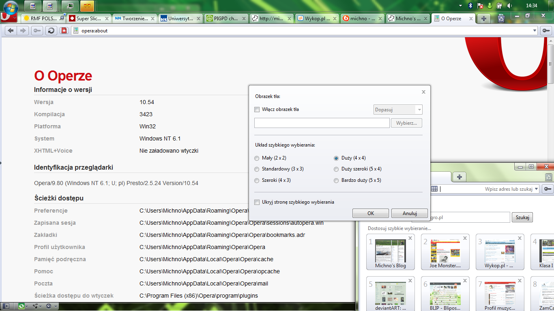Open the Opera Turbo dropdown arrow
This screenshot has width=554, height=311.
click(56, 307)
